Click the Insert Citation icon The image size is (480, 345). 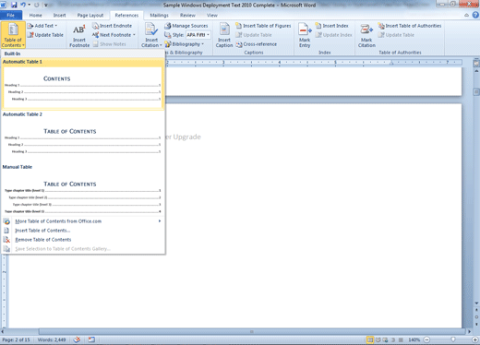coord(151,30)
